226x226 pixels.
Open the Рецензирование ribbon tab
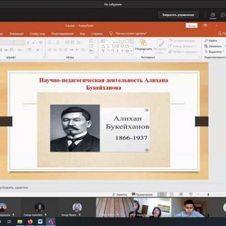63,34
